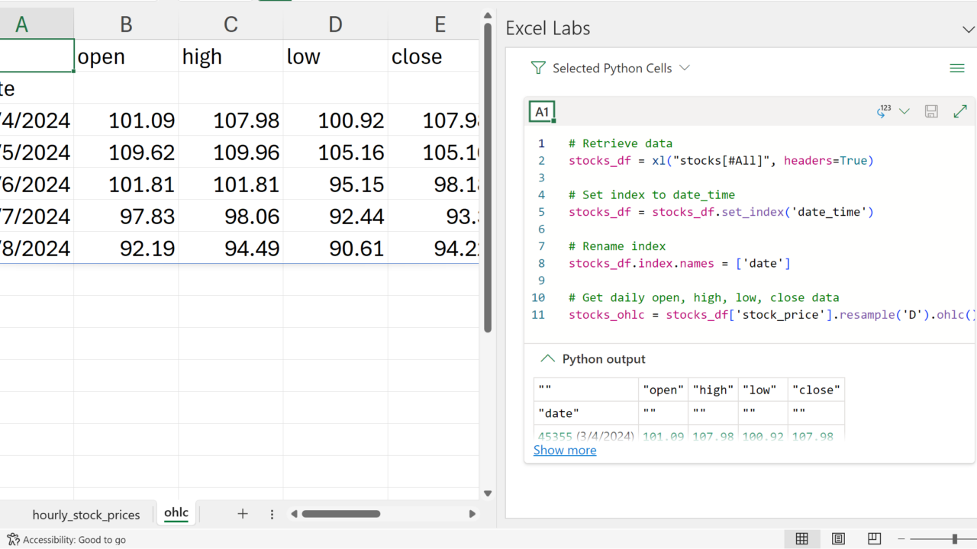The width and height of the screenshot is (977, 549).
Task: Click the horizontal scrollbar right arrow
Action: coord(472,514)
